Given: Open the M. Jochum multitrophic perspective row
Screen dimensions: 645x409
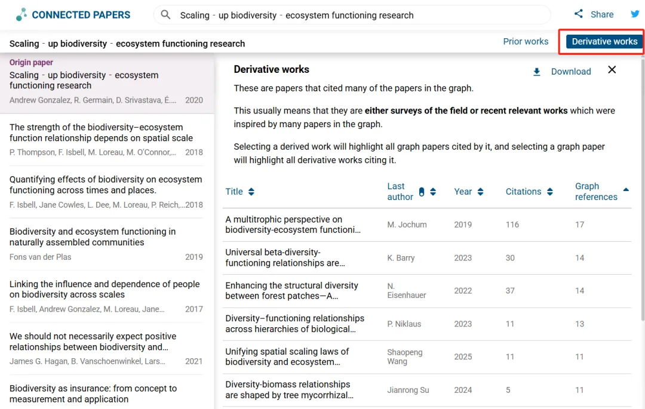Looking at the screenshot, I should coord(293,225).
